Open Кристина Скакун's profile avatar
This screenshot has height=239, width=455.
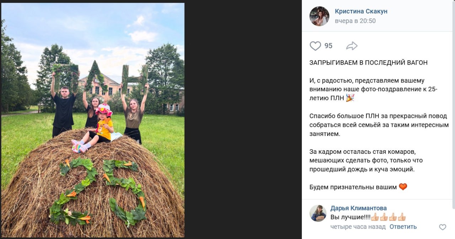tap(319, 16)
